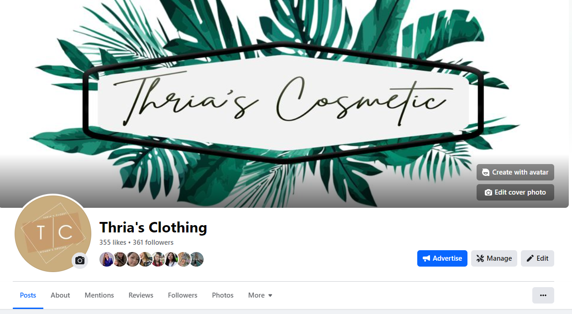Click the Advertise megaphone button

point(442,258)
